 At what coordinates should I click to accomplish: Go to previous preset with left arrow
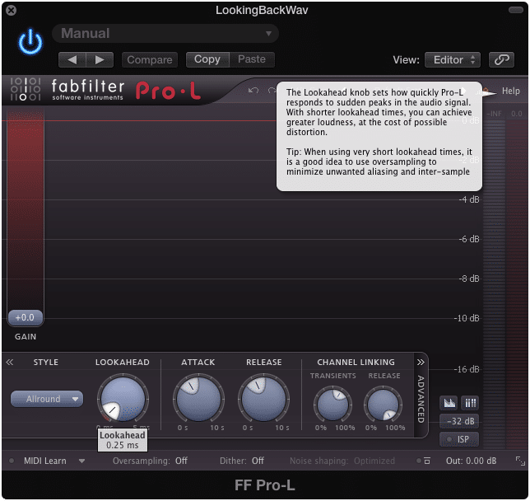coord(72,60)
